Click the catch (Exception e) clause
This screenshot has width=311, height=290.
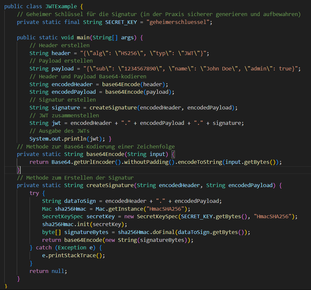pos(66,248)
